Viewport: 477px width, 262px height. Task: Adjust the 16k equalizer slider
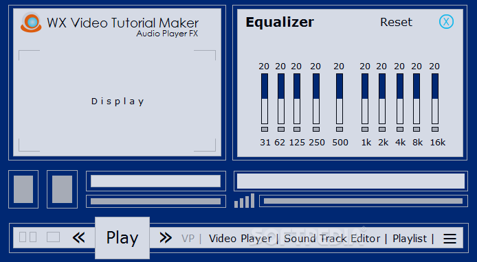coord(435,99)
